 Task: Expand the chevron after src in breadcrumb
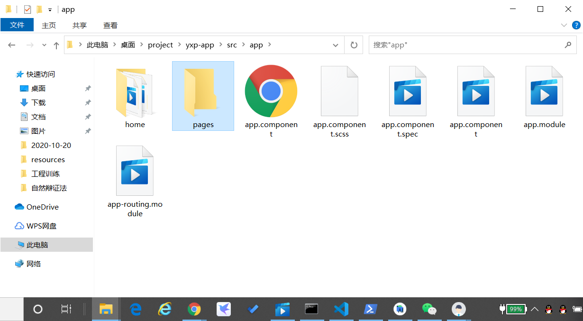[x=243, y=45]
